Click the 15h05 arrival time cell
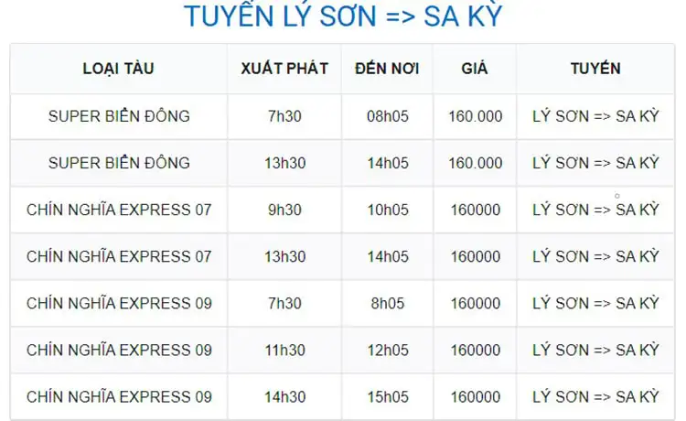 click(388, 397)
